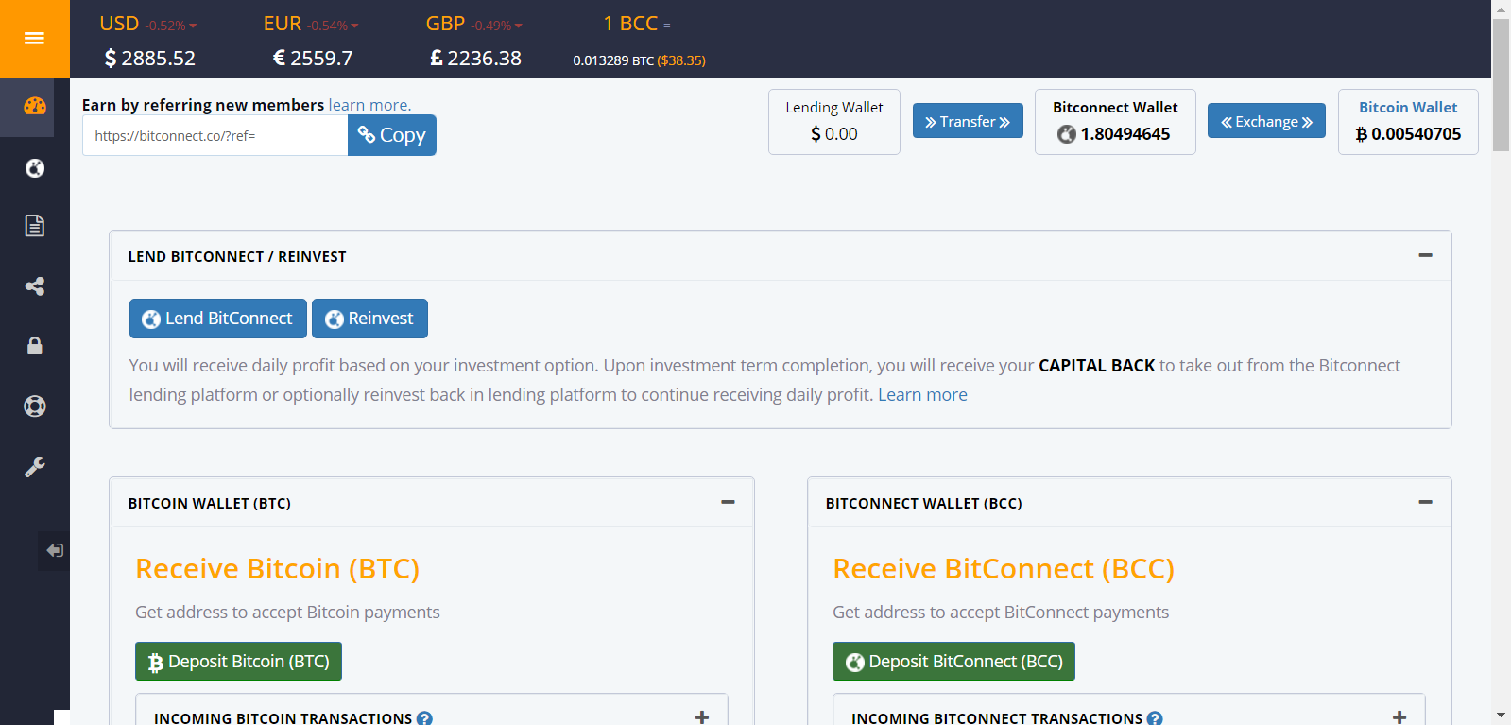The image size is (1511, 725).
Task: Expand Incoming BitConnect Transactions section
Action: coord(1399,717)
